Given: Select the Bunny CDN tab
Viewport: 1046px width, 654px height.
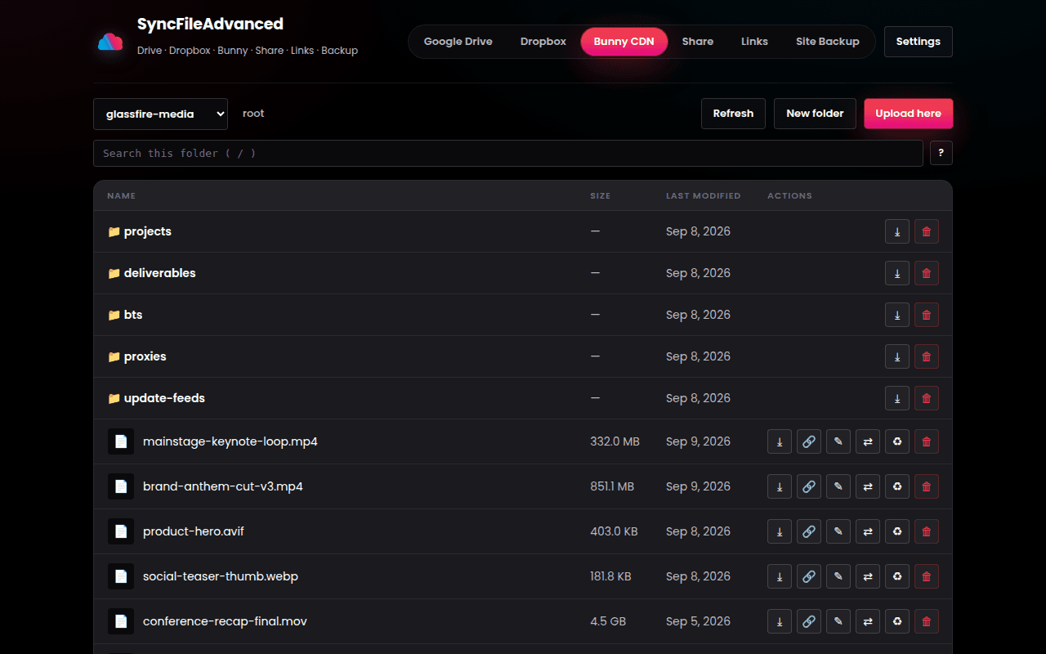Looking at the screenshot, I should point(624,42).
